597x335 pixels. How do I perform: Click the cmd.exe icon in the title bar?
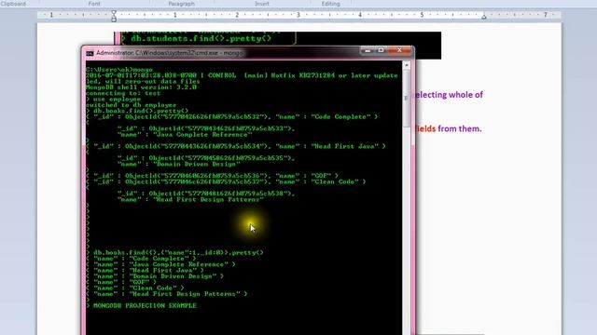[90, 54]
